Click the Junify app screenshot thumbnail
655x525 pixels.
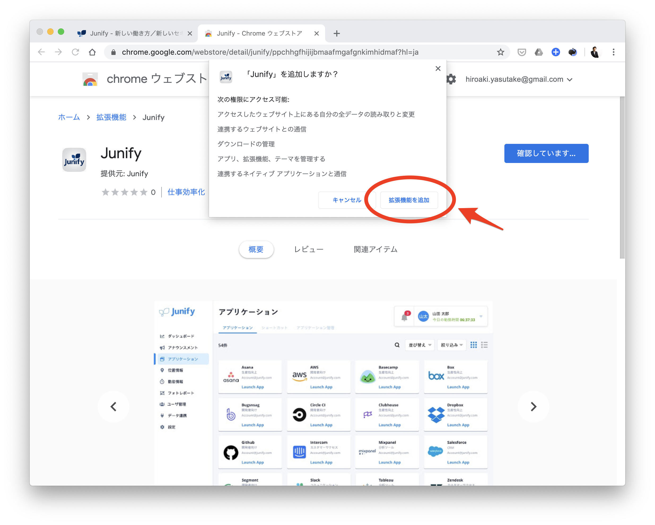[323, 392]
